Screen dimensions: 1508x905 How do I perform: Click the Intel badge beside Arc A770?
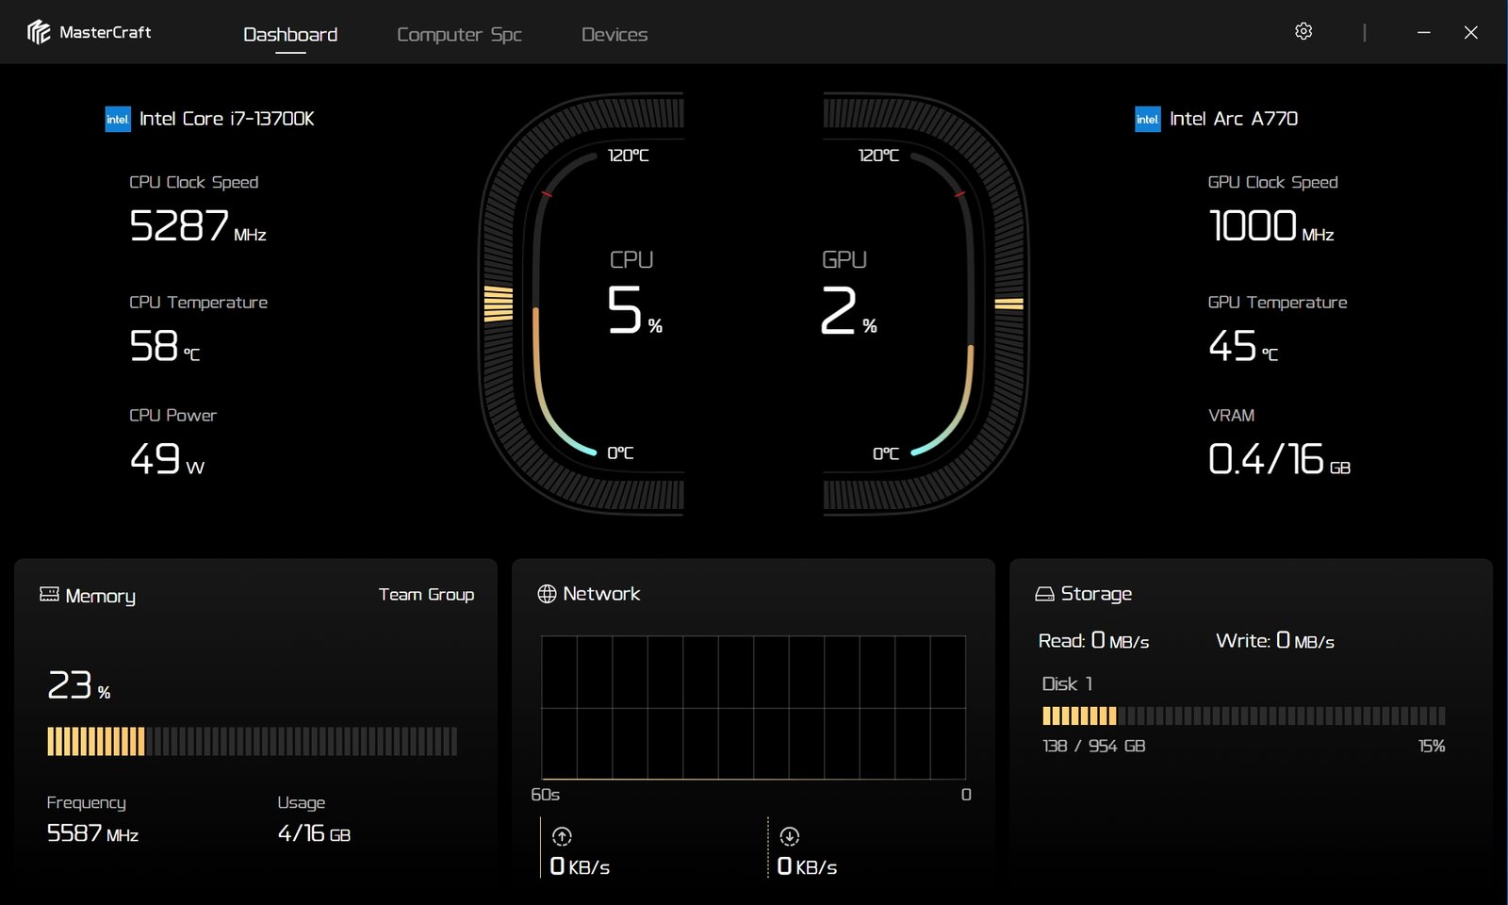click(x=1147, y=119)
